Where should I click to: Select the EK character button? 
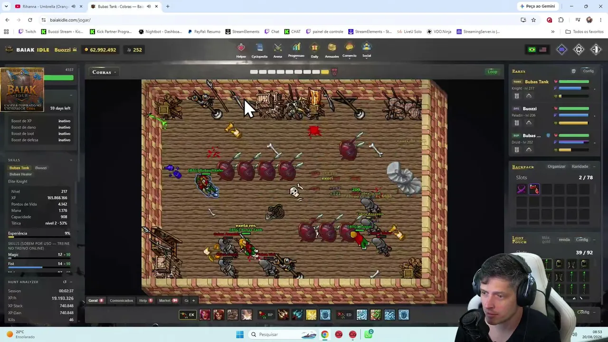click(x=188, y=314)
